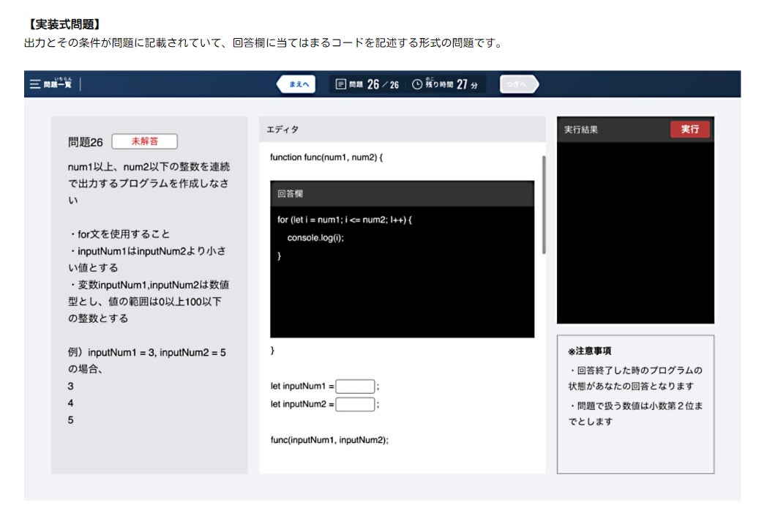Viewport: 767px width, 522px height.
Task: Click the 実行結果 output panel
Action: tap(635, 233)
